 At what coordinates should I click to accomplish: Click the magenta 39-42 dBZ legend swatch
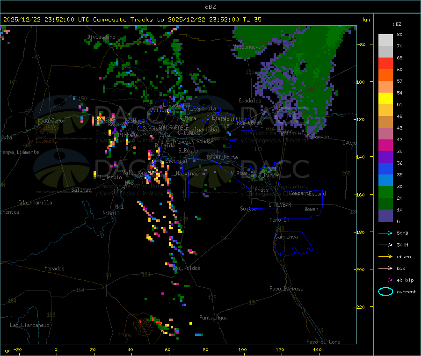[x=385, y=145]
